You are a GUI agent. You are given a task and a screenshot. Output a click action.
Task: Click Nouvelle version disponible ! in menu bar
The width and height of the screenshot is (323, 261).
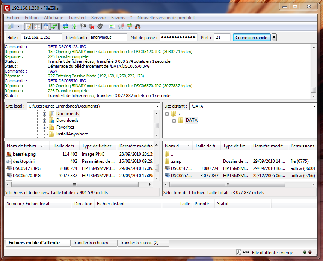(x=166, y=18)
